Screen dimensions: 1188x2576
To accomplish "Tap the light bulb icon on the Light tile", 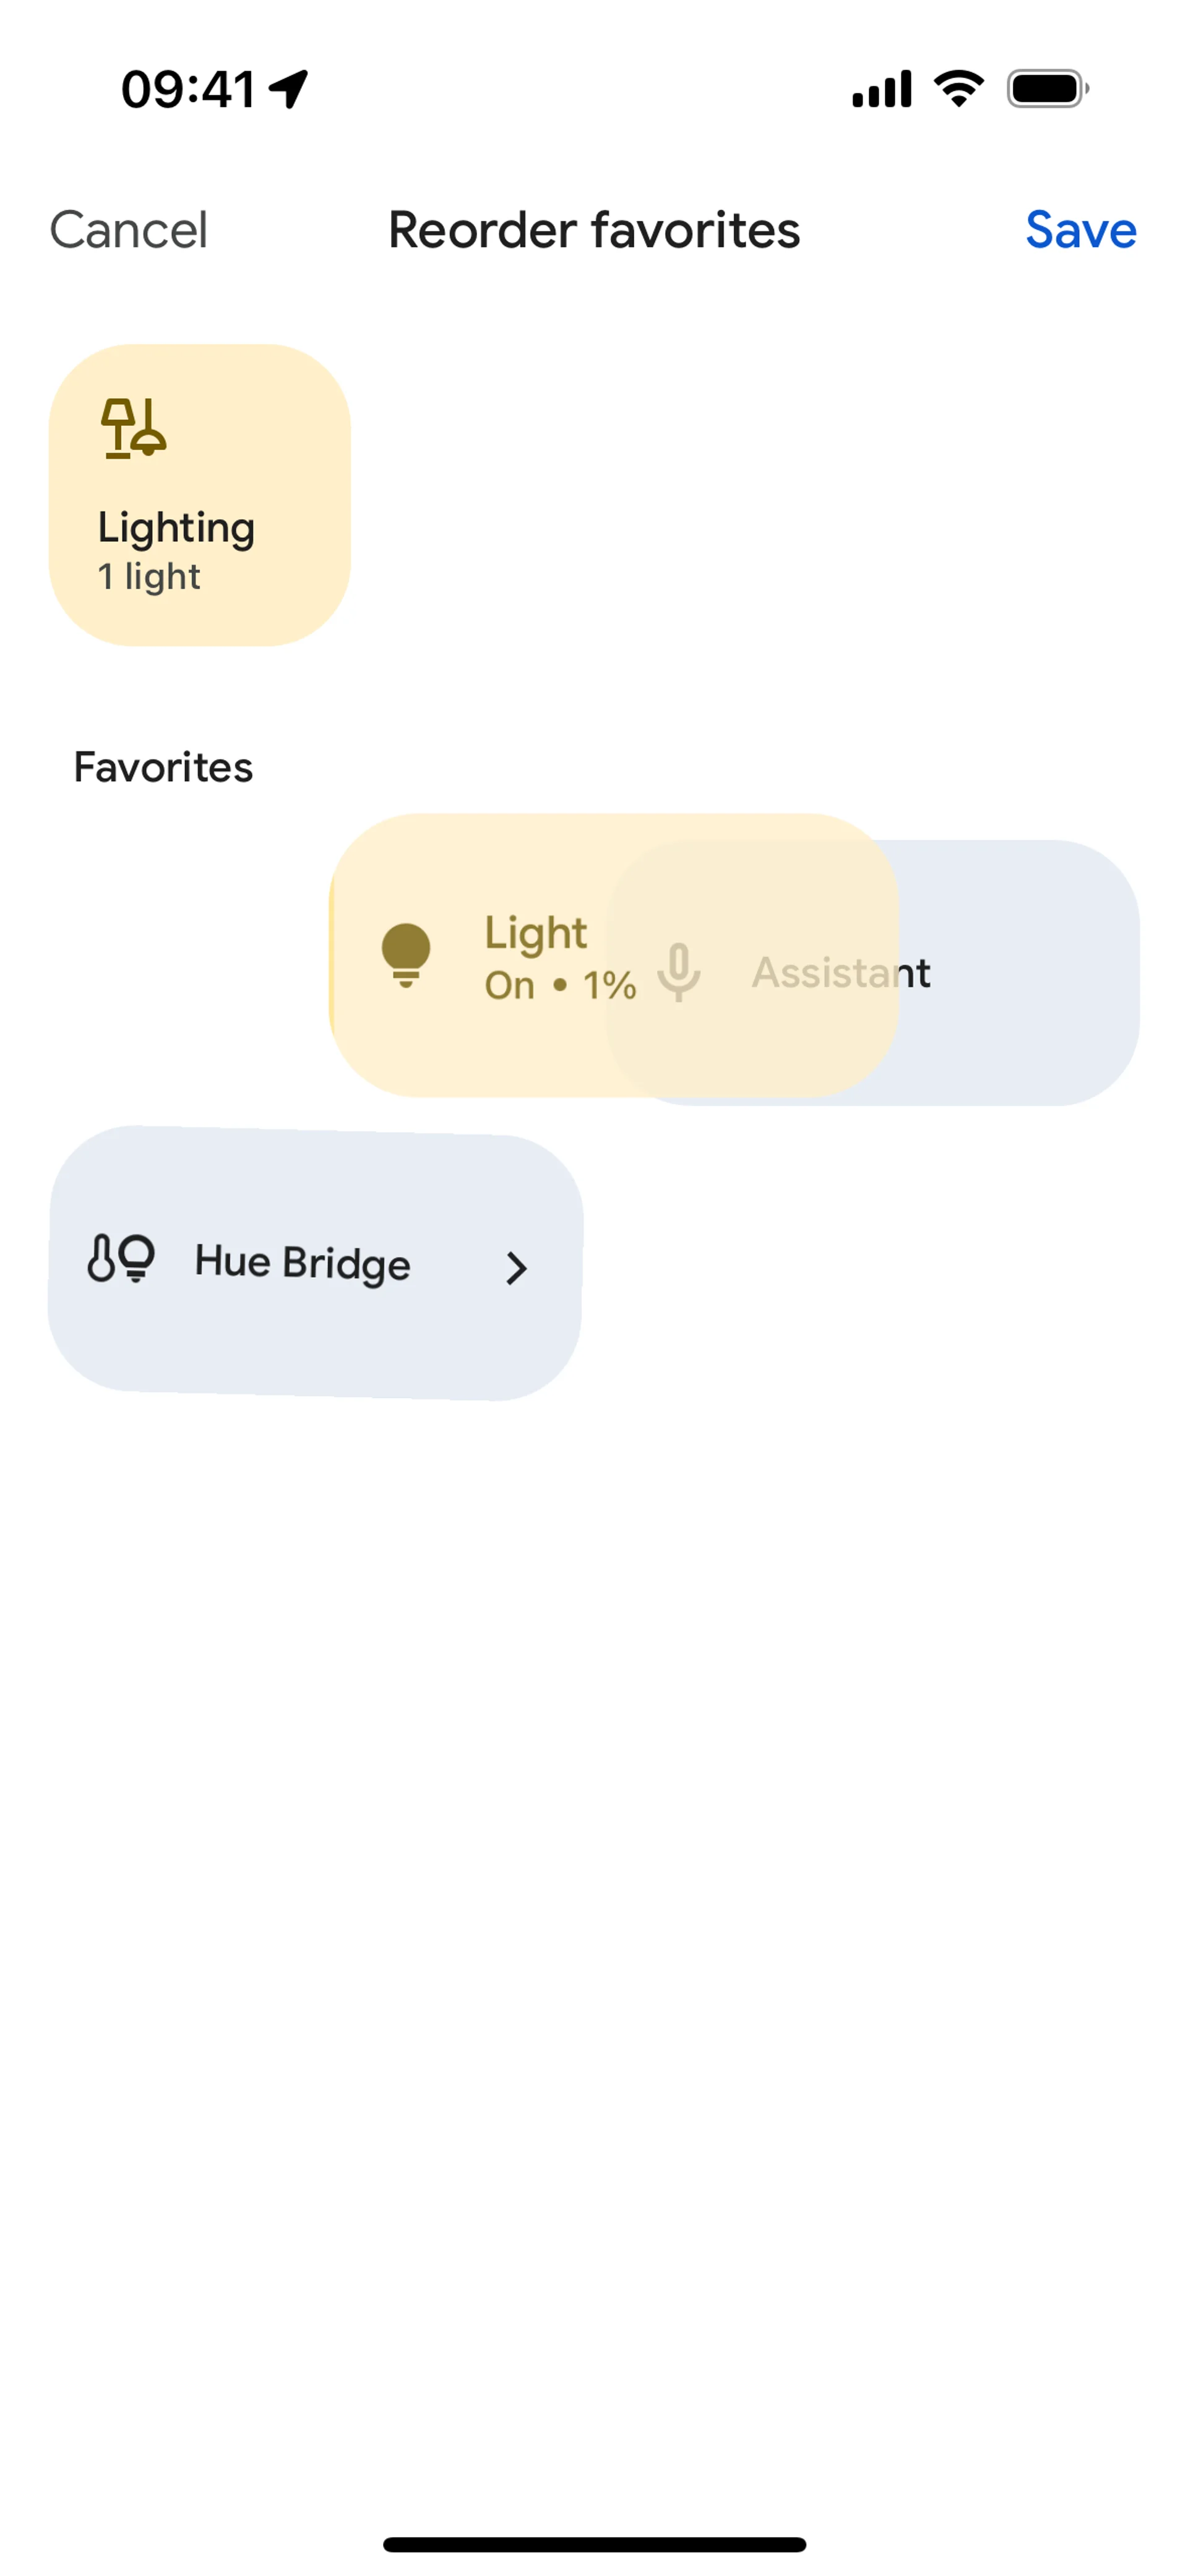I will click(x=406, y=955).
